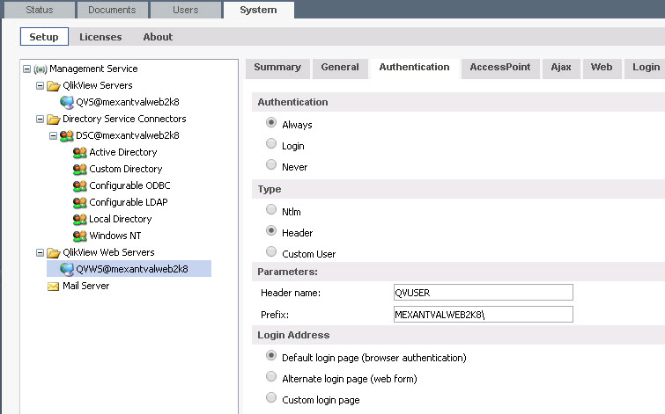Screen dimensions: 665x414
Task: Collapse the DSC@mexantvalweb2k8 node
Action: (x=53, y=136)
